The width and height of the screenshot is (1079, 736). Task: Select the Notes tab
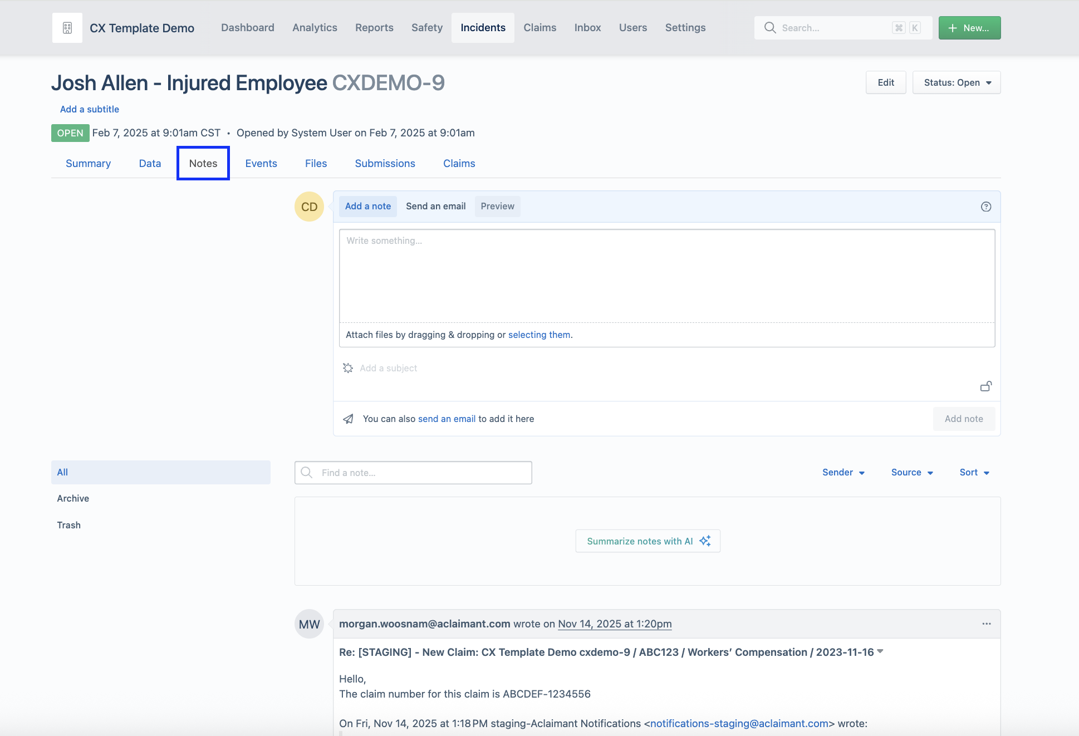(203, 163)
